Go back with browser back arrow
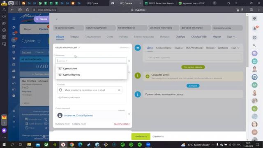 coord(12,10)
